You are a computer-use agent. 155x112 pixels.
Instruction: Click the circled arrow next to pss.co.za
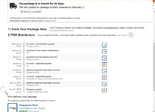click(131, 35)
